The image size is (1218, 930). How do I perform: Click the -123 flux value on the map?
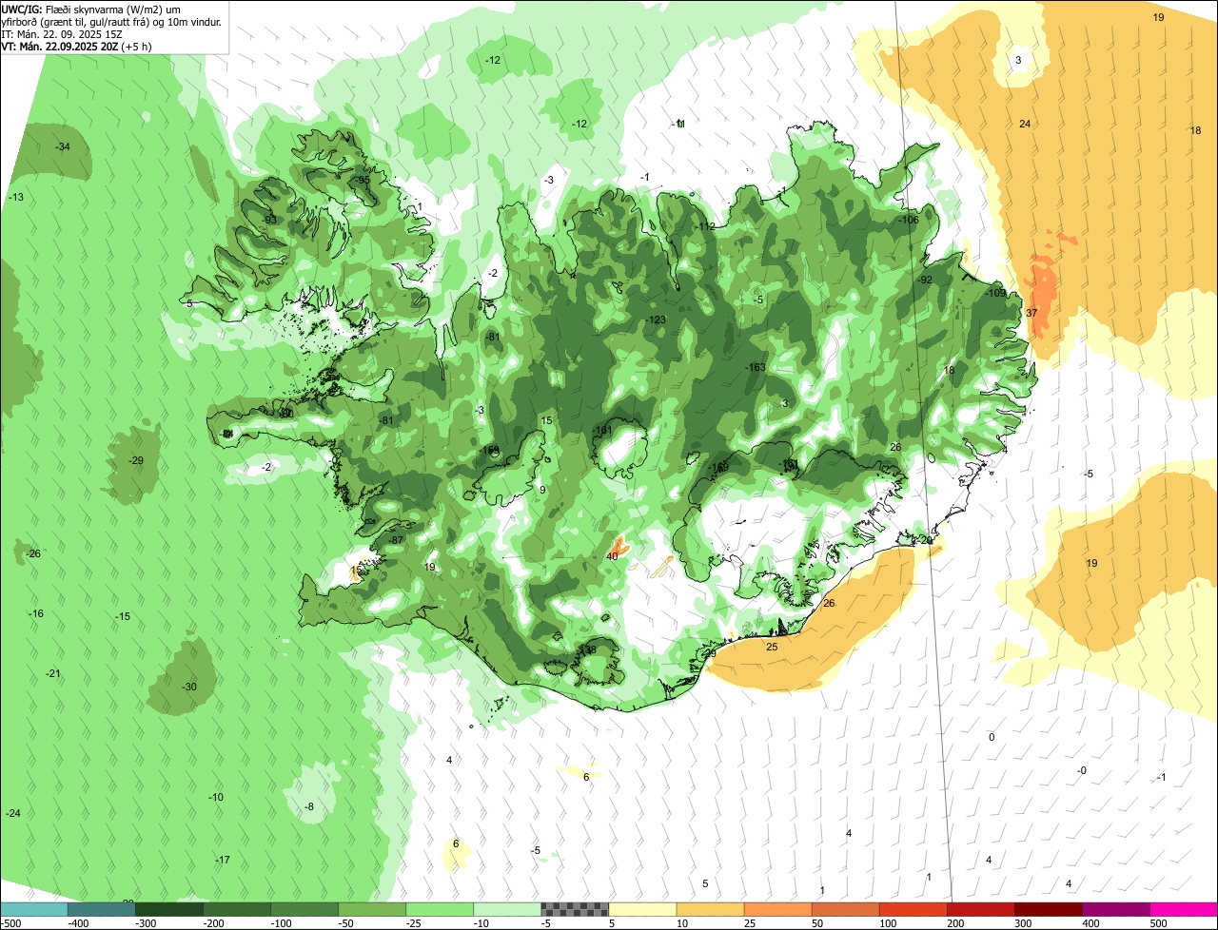[656, 320]
